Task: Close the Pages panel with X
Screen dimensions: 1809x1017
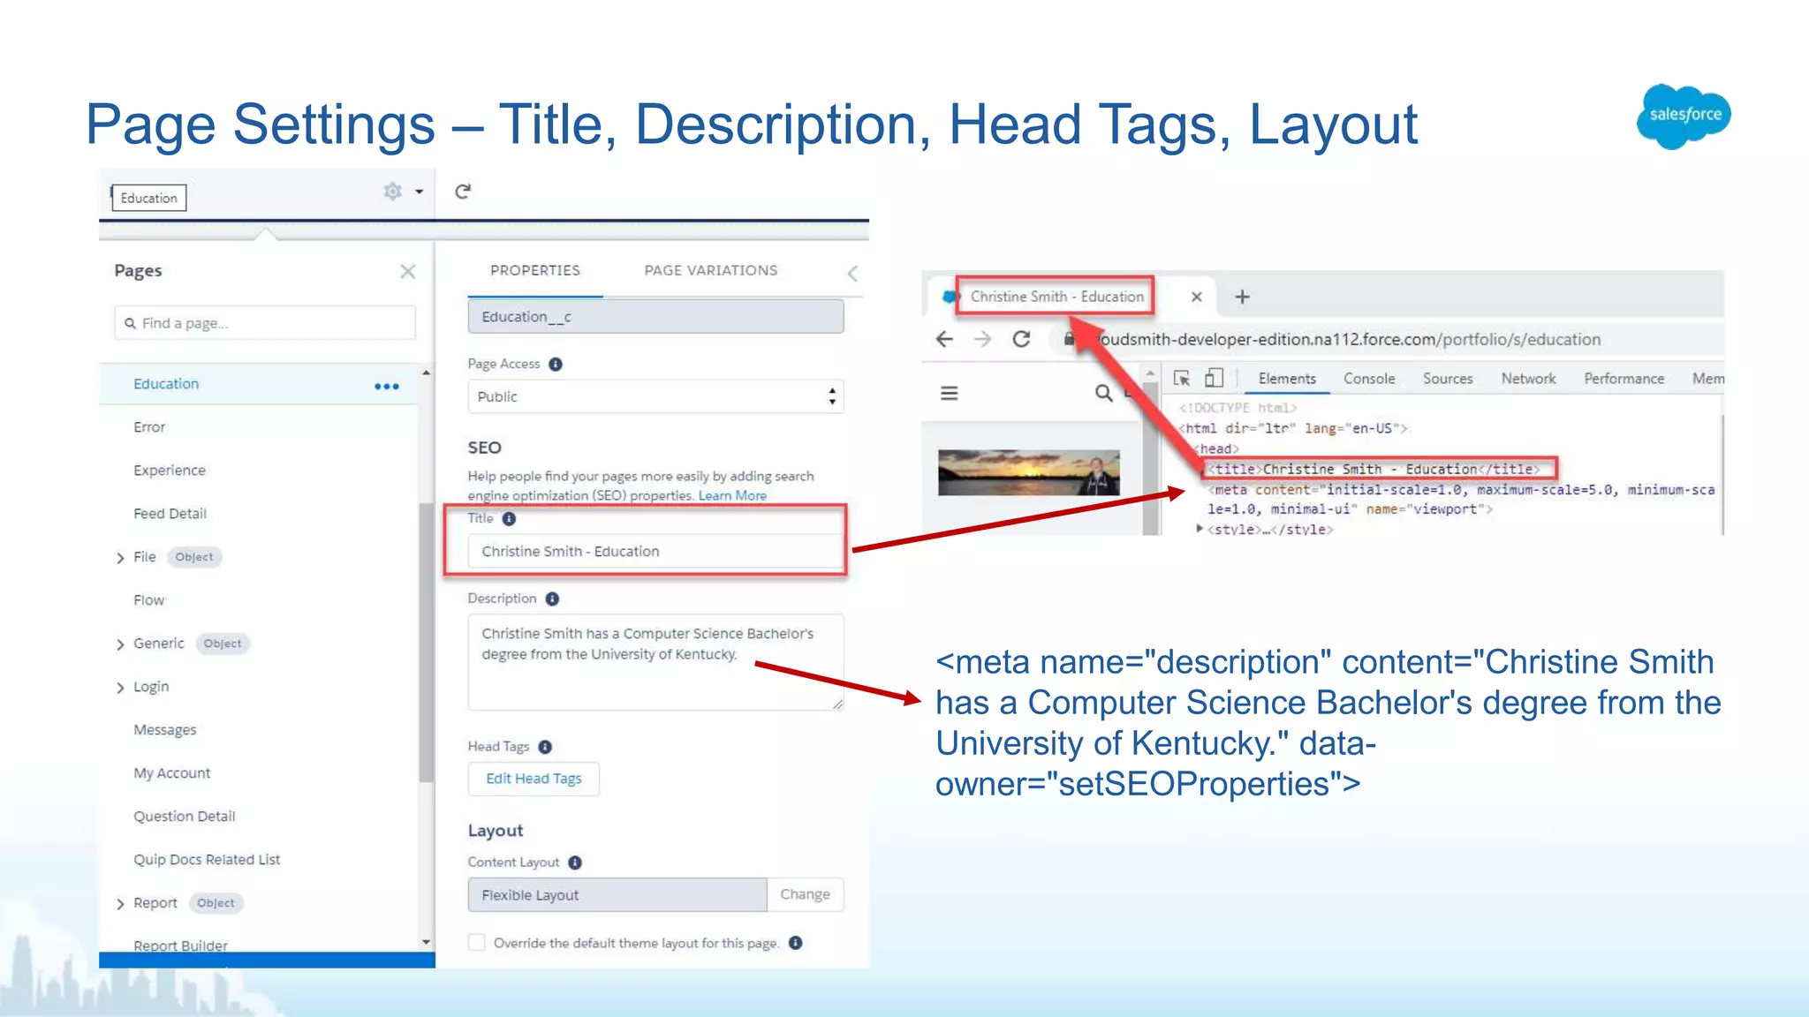Action: (407, 271)
